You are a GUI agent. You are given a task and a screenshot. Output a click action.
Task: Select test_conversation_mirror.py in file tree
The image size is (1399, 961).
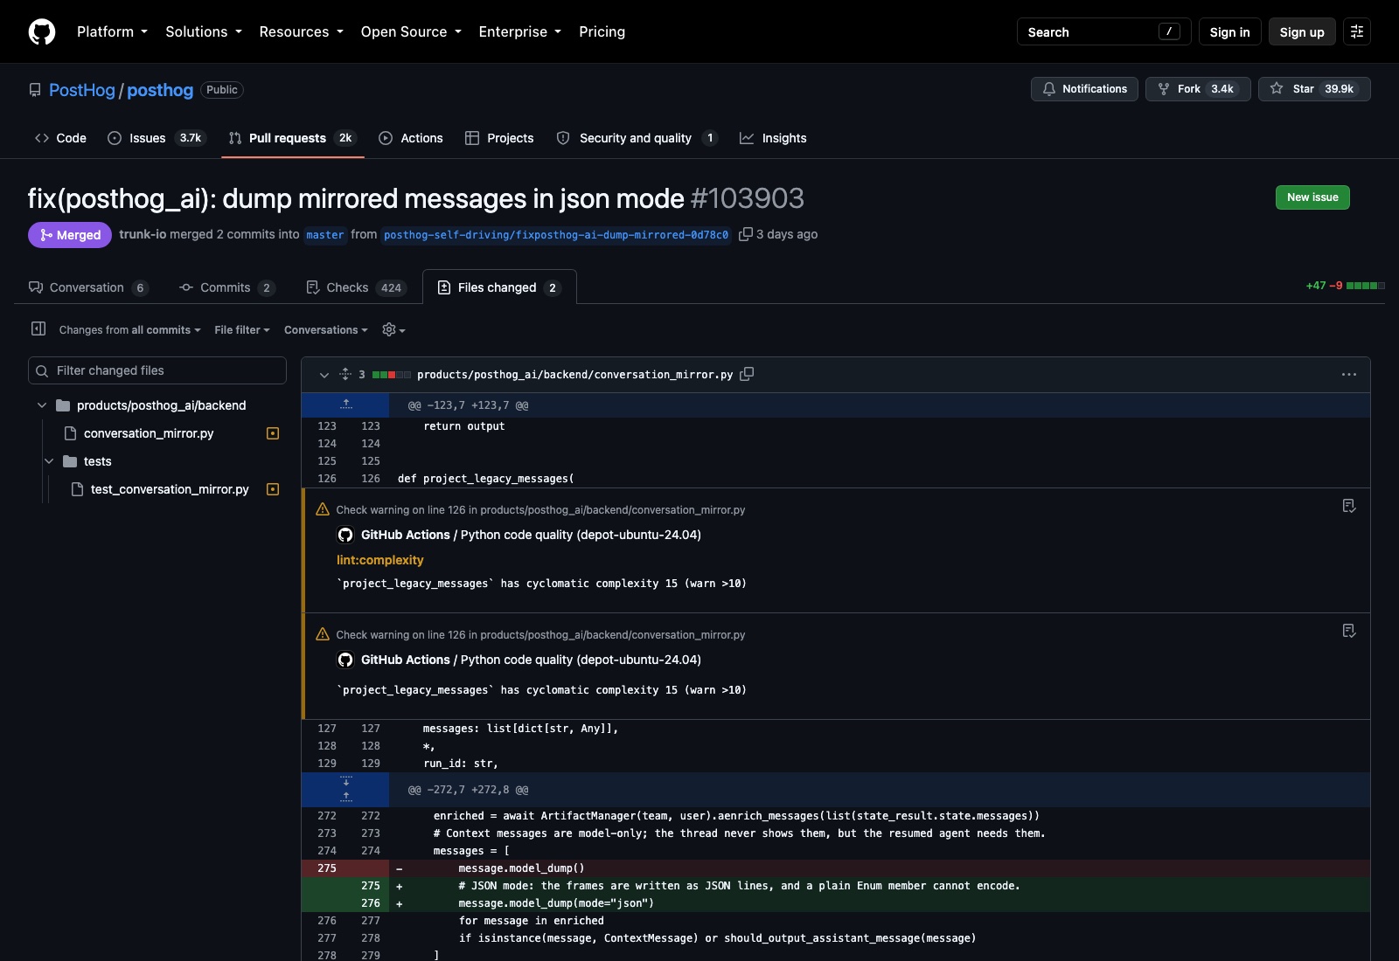point(170,489)
